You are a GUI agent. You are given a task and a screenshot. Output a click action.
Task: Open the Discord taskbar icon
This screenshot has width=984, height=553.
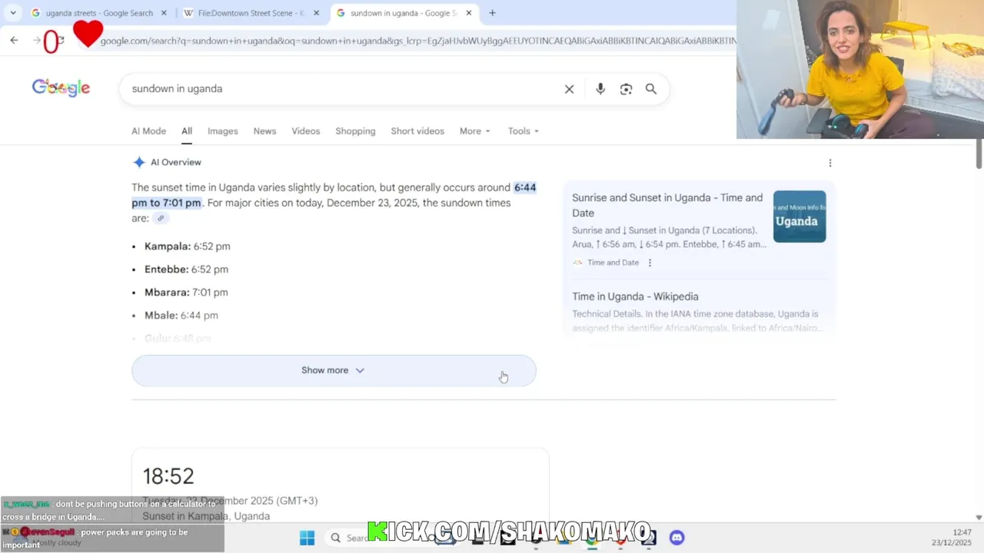676,538
